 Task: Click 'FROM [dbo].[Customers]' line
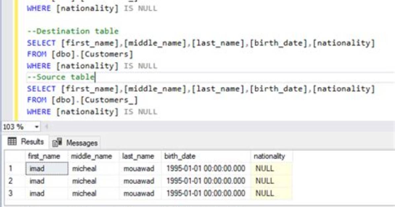click(80, 54)
